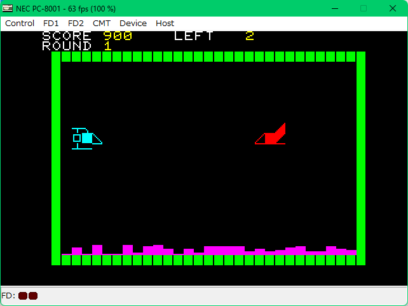Screen dimensions: 408x306
Task: Open the Control menu
Action: point(20,23)
